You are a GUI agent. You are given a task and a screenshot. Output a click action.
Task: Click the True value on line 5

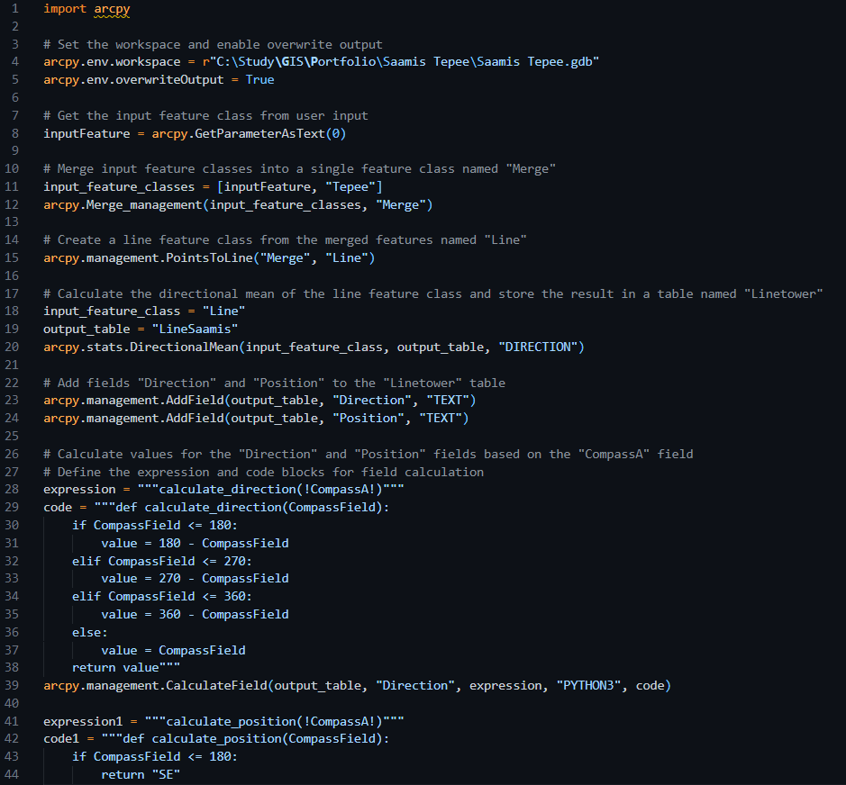(259, 80)
